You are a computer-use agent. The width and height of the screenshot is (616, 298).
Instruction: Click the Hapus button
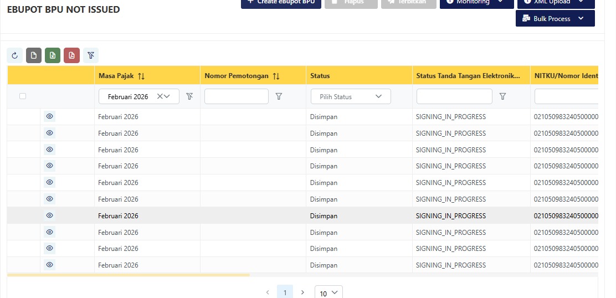351,3
